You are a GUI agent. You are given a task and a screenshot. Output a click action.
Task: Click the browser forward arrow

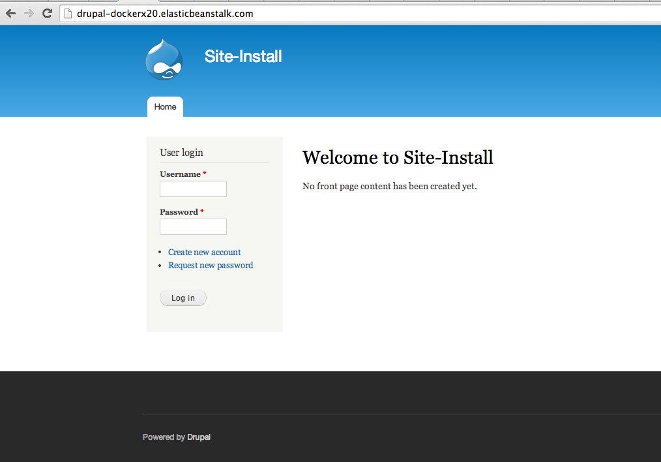[x=29, y=14]
